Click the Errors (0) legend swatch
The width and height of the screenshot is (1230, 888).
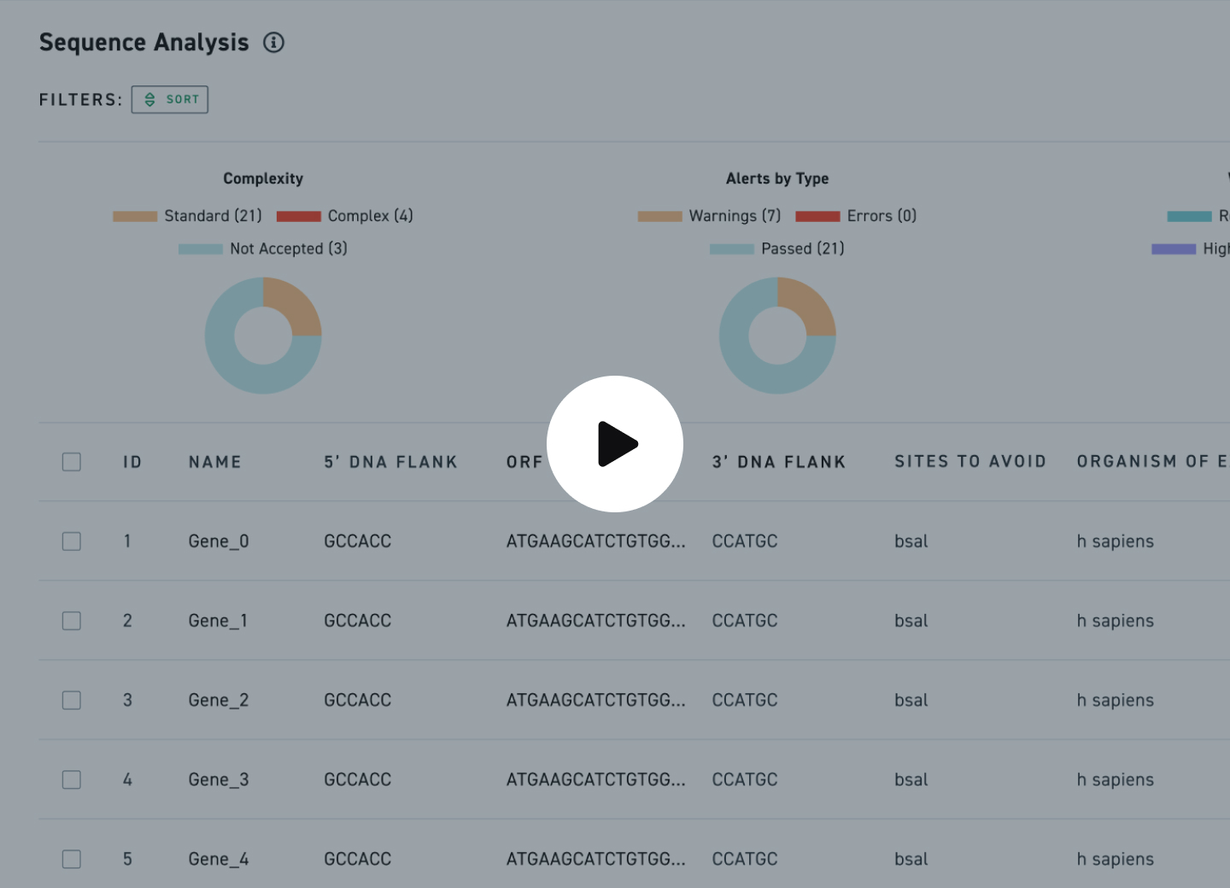coord(817,217)
